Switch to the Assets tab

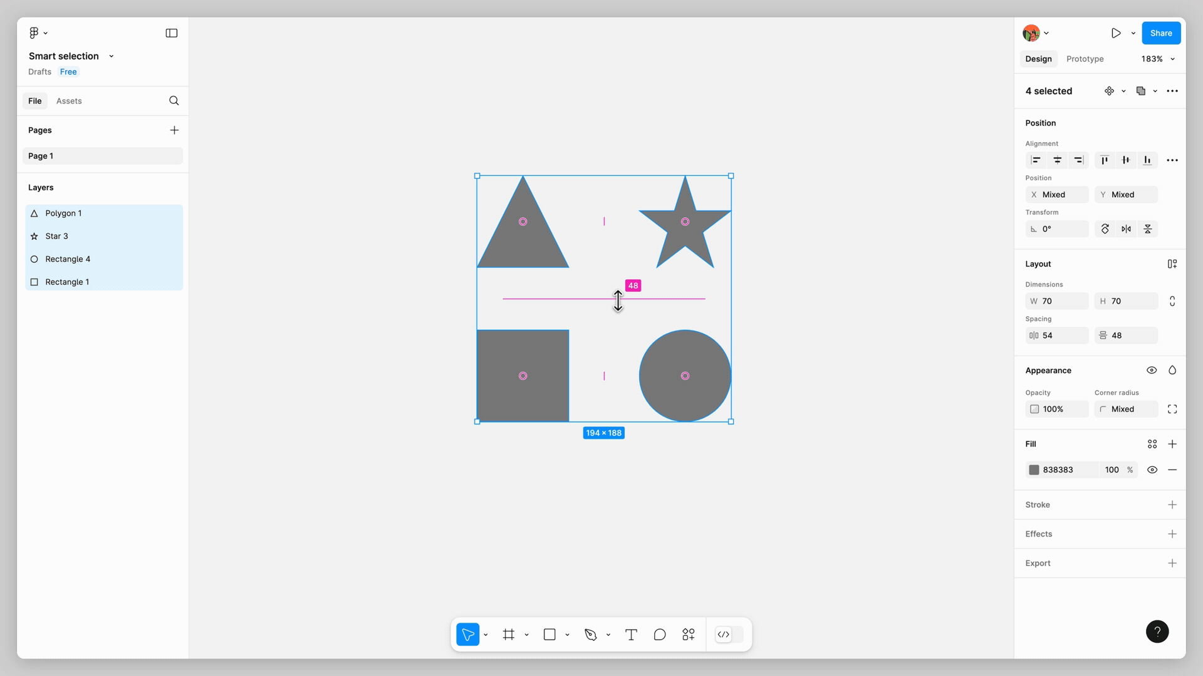(x=69, y=101)
